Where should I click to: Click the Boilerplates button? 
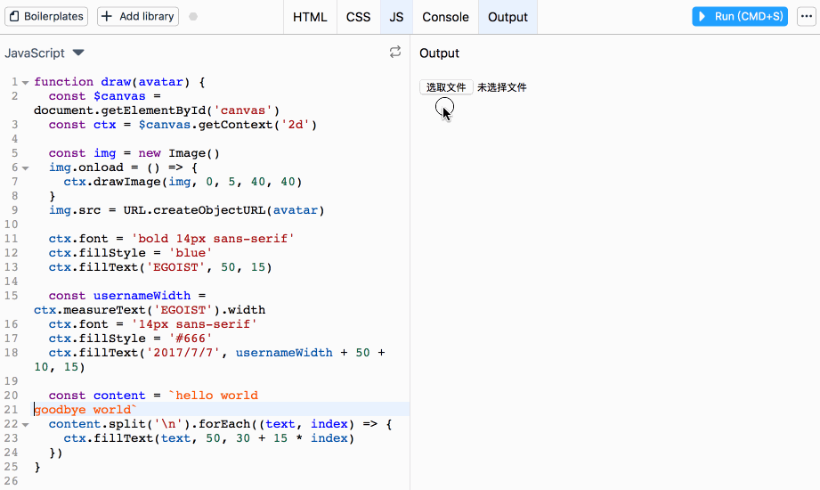[47, 17]
